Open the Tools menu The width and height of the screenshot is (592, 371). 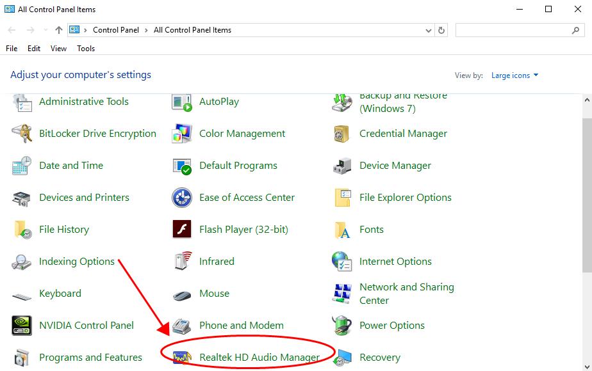[86, 49]
